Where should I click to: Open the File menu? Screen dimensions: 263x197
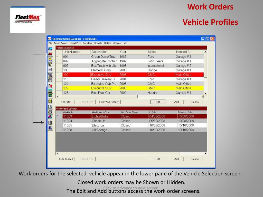(50, 43)
